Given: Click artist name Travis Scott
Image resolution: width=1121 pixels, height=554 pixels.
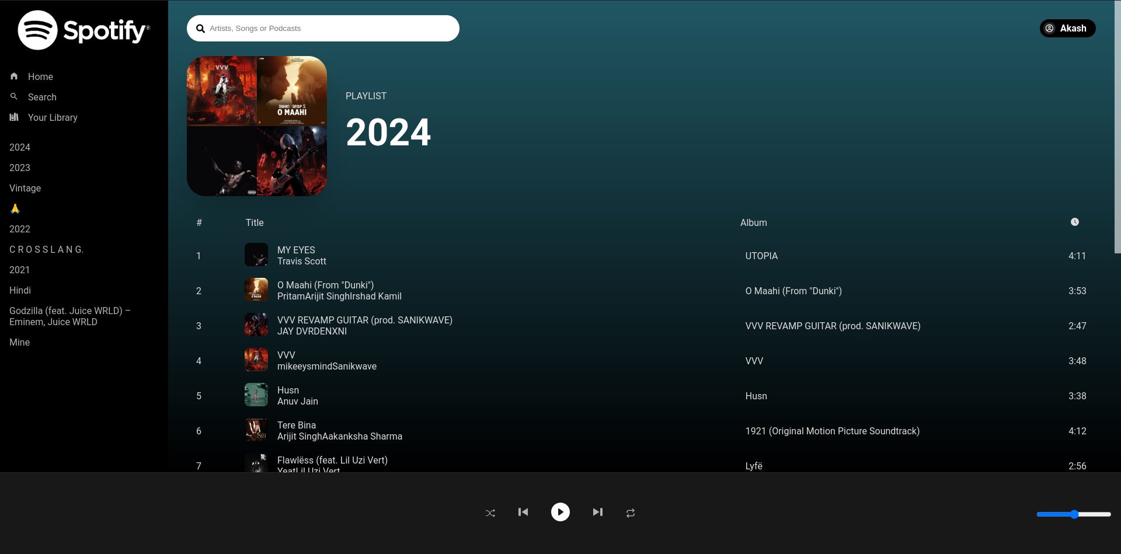Looking at the screenshot, I should pyautogui.click(x=302, y=261).
